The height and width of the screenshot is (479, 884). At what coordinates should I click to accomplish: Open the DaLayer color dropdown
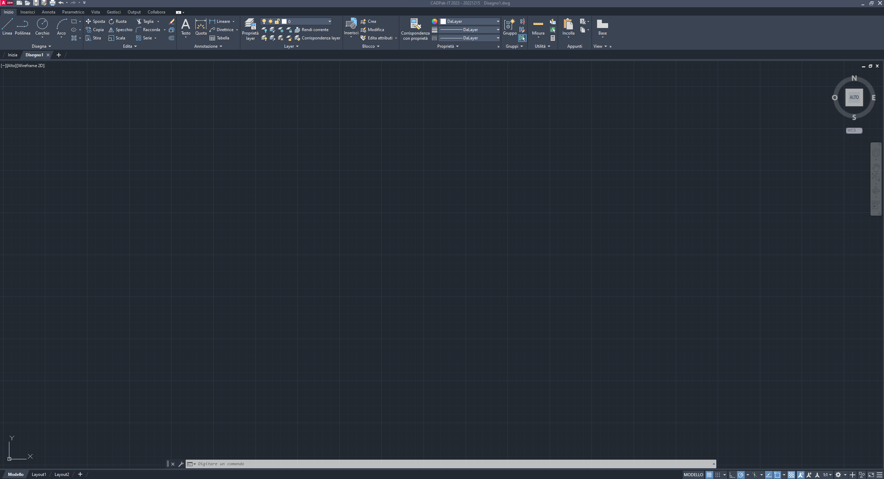pos(469,21)
